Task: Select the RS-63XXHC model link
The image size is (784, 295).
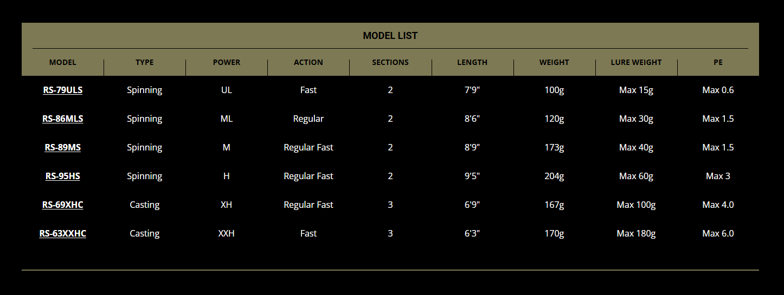Action: (x=63, y=233)
